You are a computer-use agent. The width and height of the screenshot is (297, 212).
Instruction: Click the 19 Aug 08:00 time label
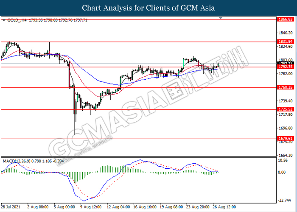point(171,207)
